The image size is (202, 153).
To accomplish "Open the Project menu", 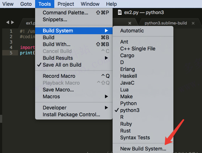I will coord(66,4).
